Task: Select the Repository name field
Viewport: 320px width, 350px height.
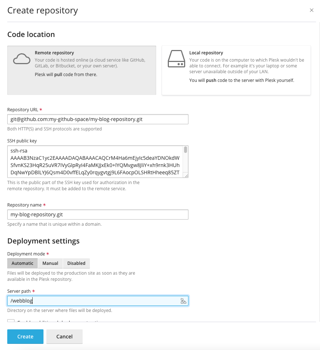Action: click(x=98, y=214)
